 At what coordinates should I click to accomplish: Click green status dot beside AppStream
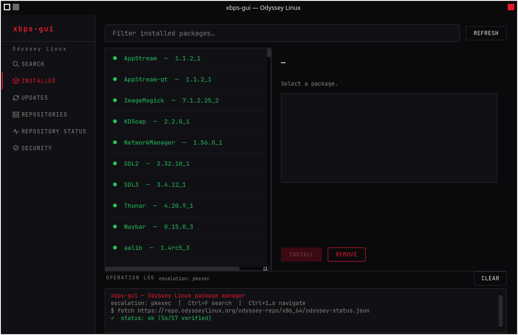[x=115, y=58]
